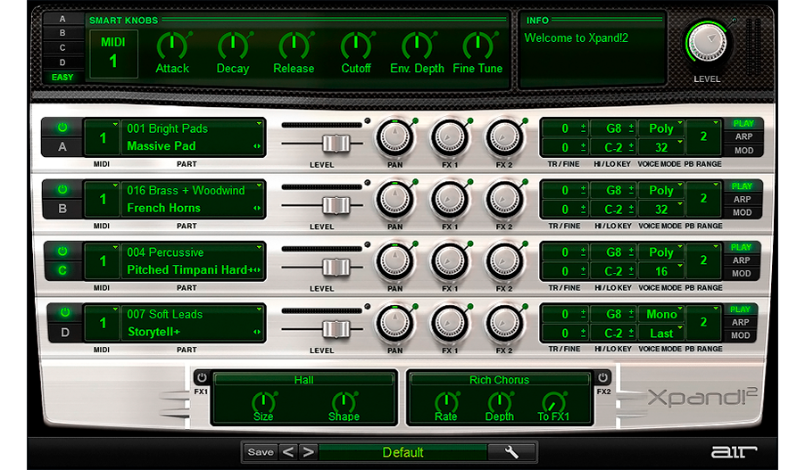Screen dimensions: 805x470
Task: Click Part B's Level slider handle
Action: coord(336,205)
